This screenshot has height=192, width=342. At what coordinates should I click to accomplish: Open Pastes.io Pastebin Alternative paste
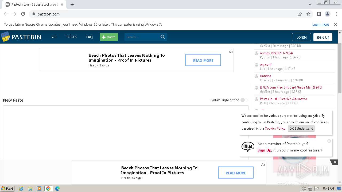(283, 99)
